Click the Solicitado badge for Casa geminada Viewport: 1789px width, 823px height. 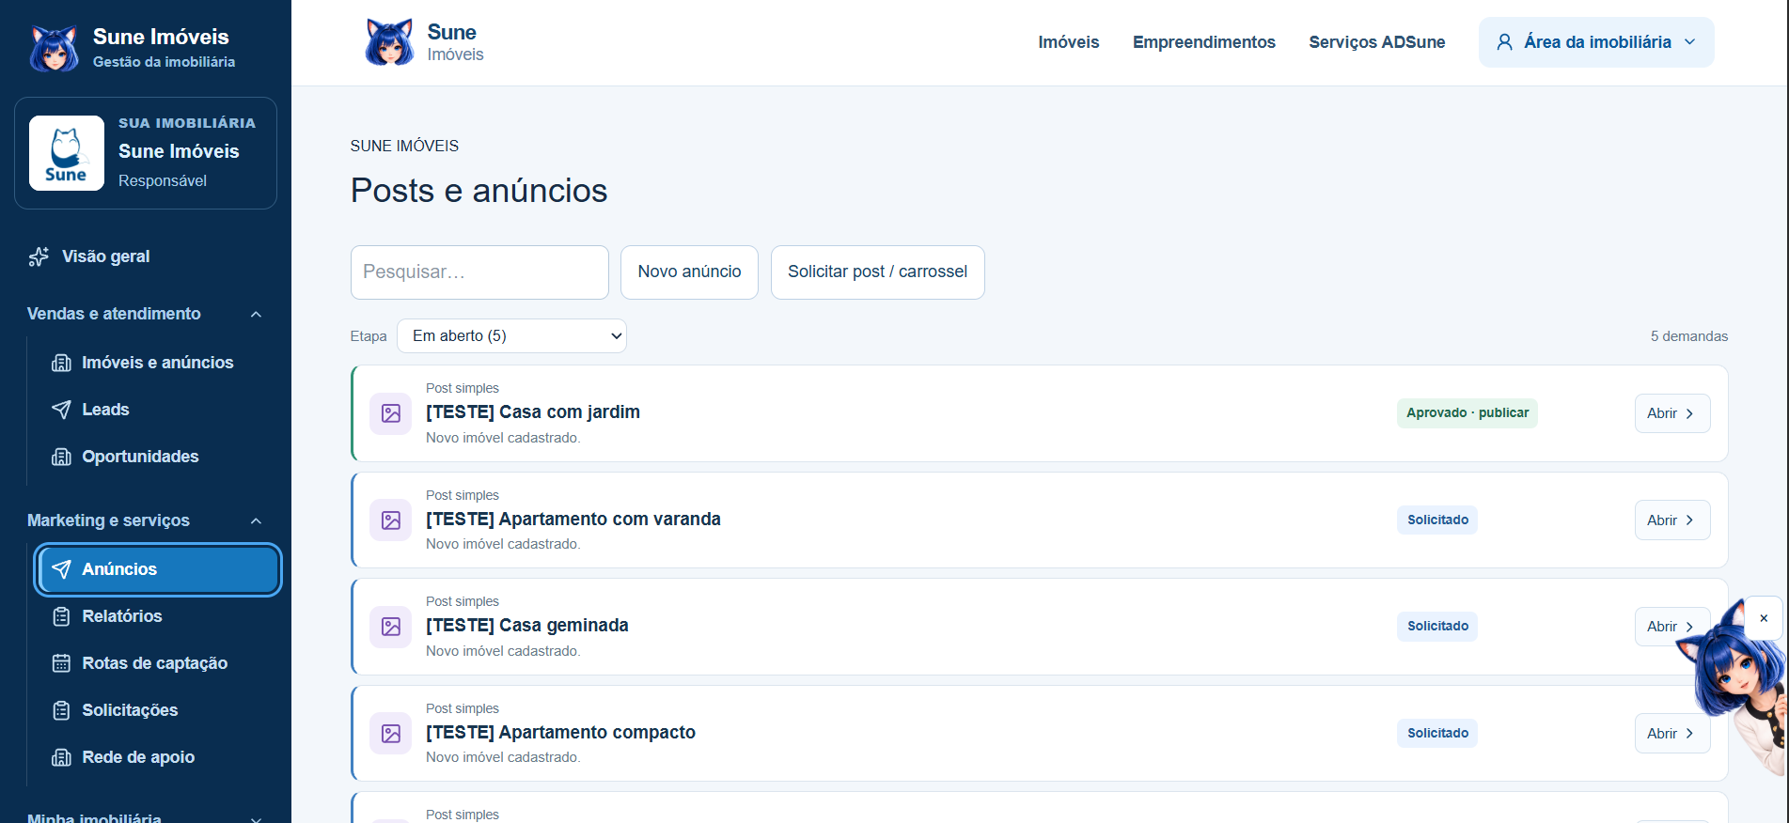click(1437, 627)
